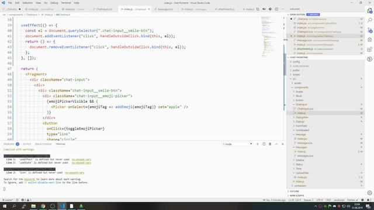Open the Extensions view

click(370, 50)
